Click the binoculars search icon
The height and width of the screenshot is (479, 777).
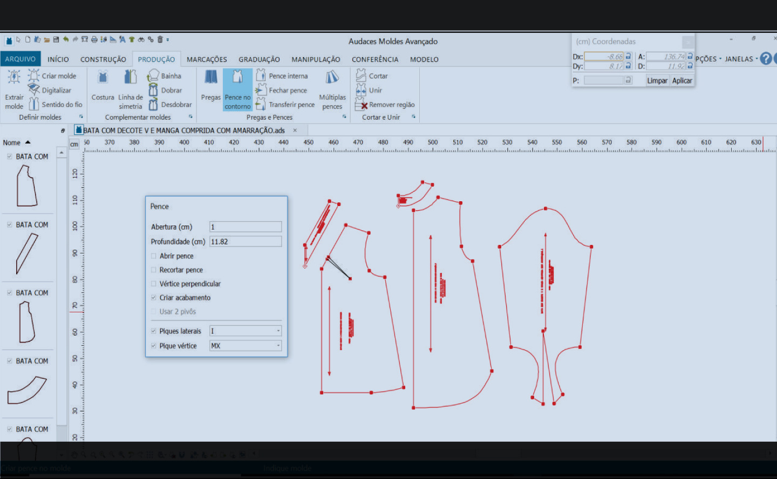141,39
